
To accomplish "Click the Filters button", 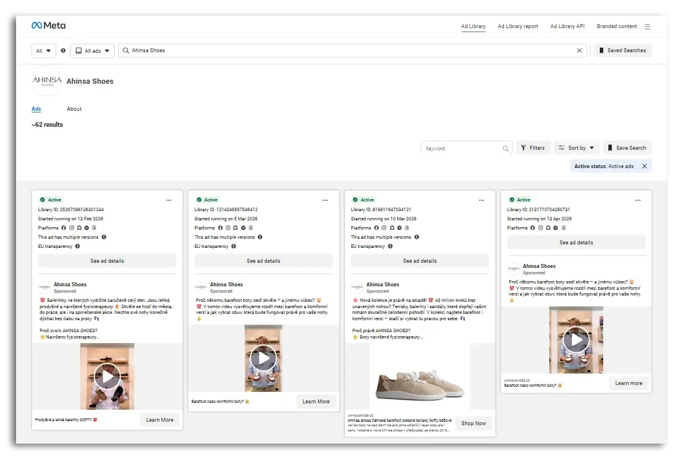I will pos(533,148).
